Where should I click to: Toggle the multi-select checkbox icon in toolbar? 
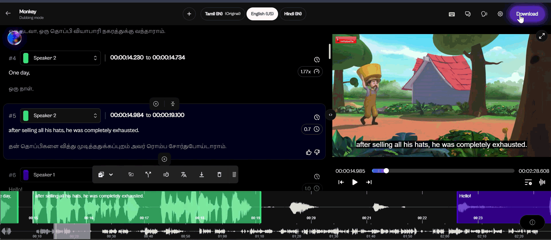101,175
